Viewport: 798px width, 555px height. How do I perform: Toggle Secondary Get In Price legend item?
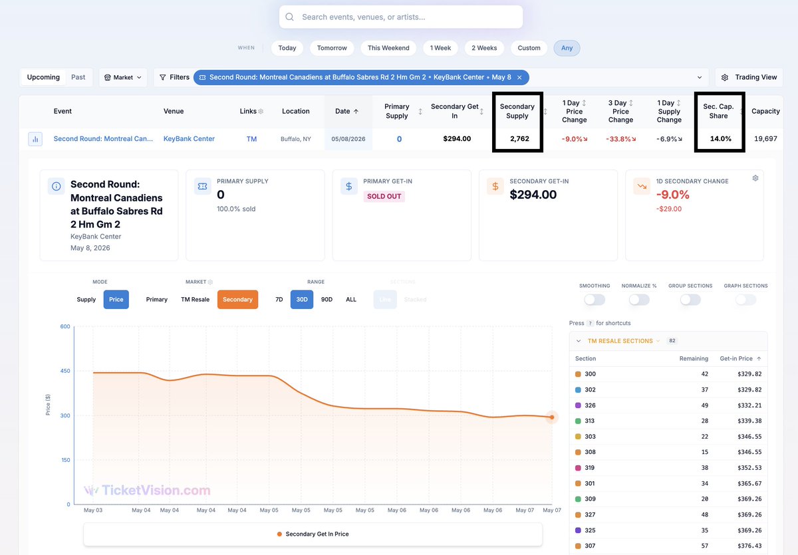point(313,534)
